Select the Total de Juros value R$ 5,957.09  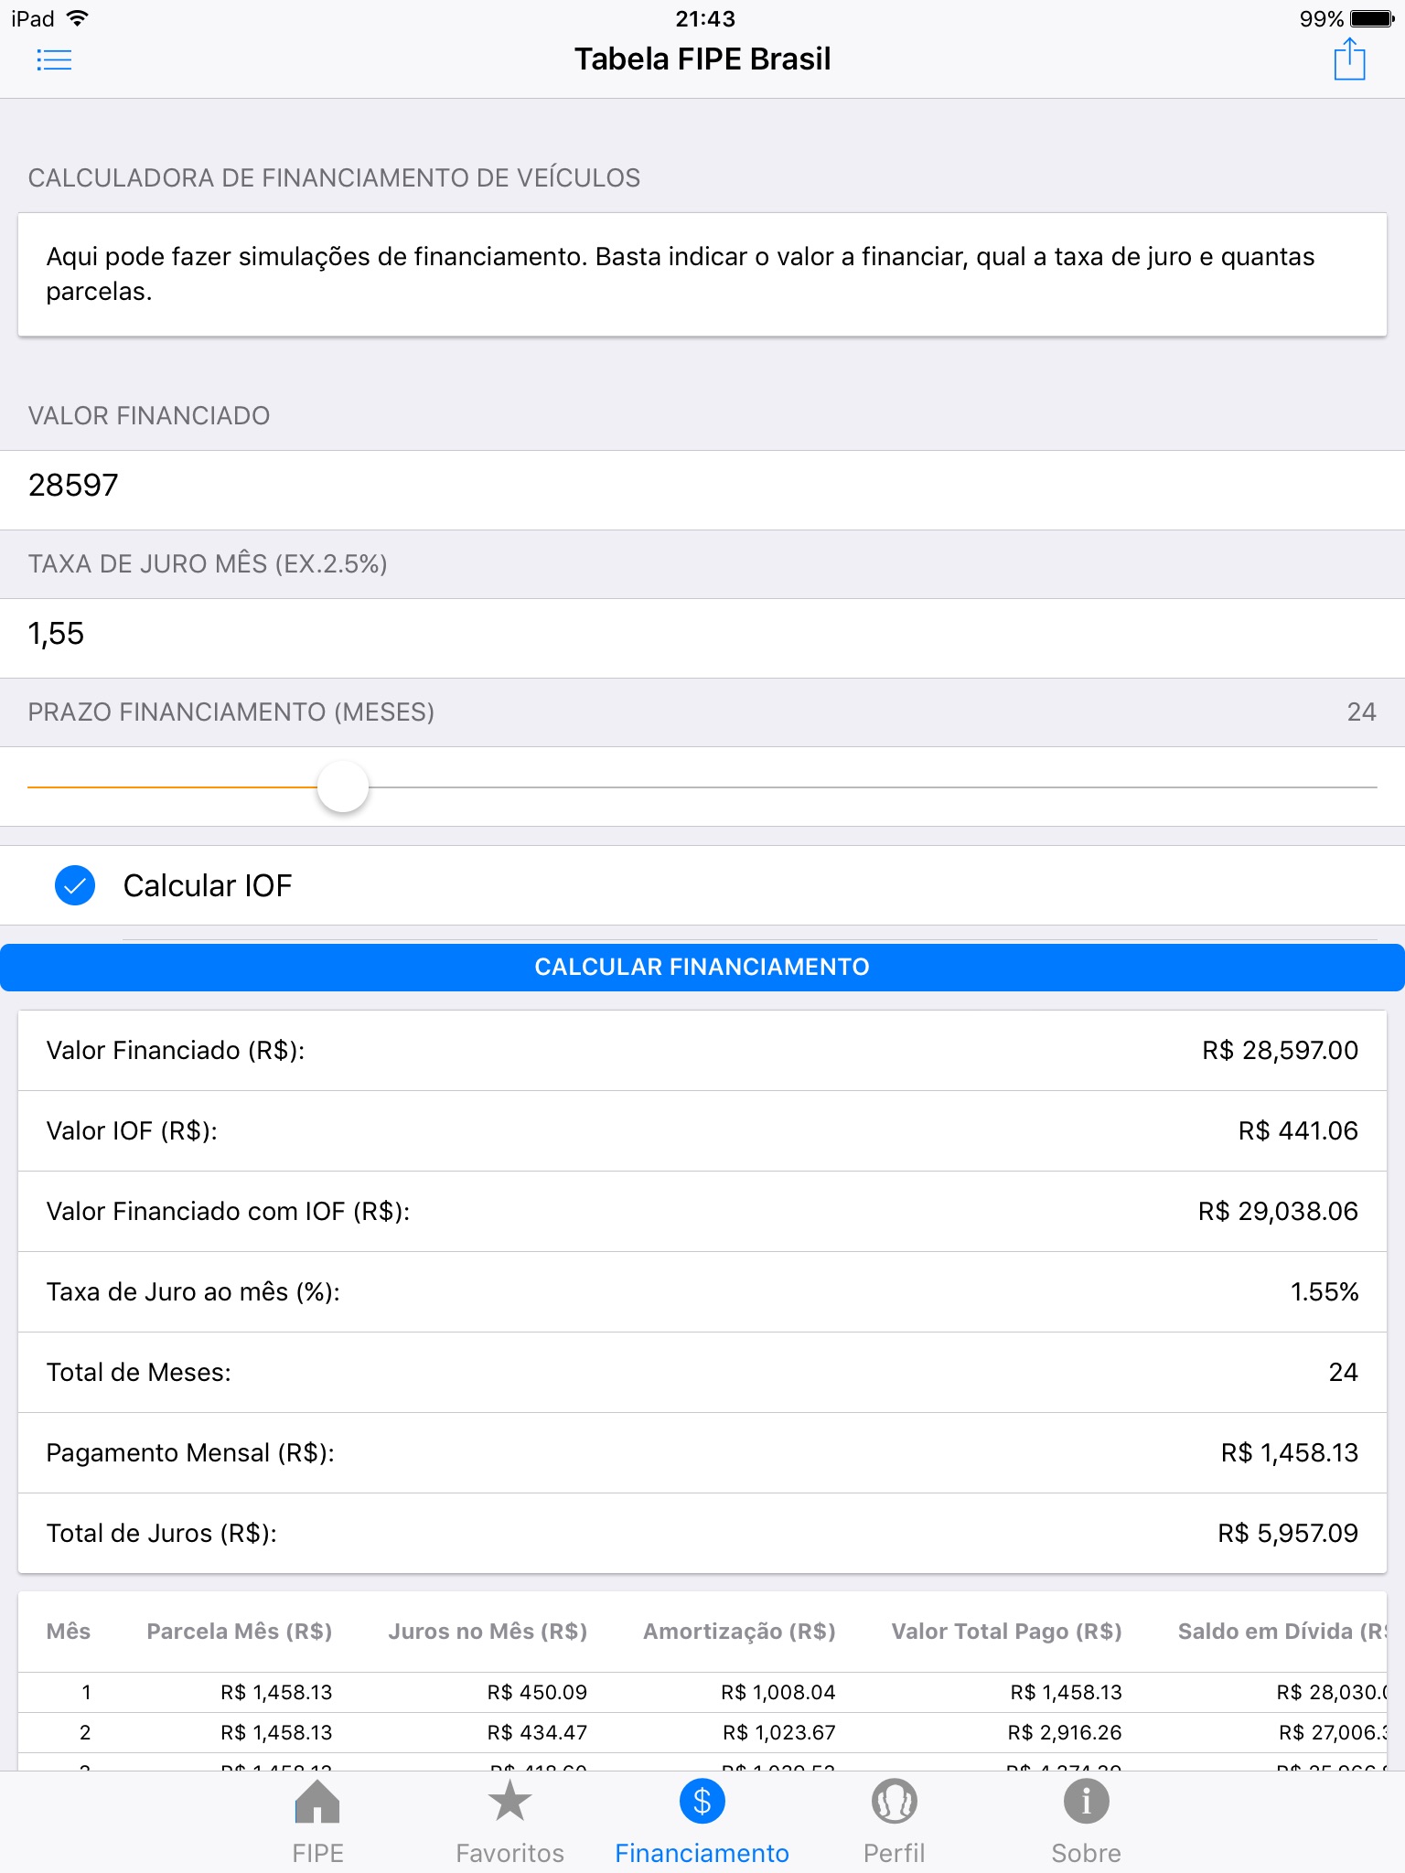coord(1288,1534)
